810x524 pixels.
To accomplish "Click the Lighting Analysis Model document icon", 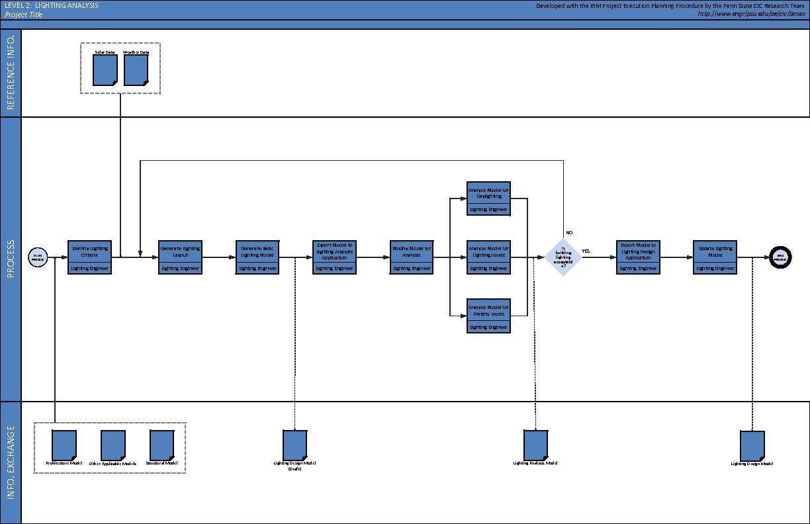I will point(535,445).
